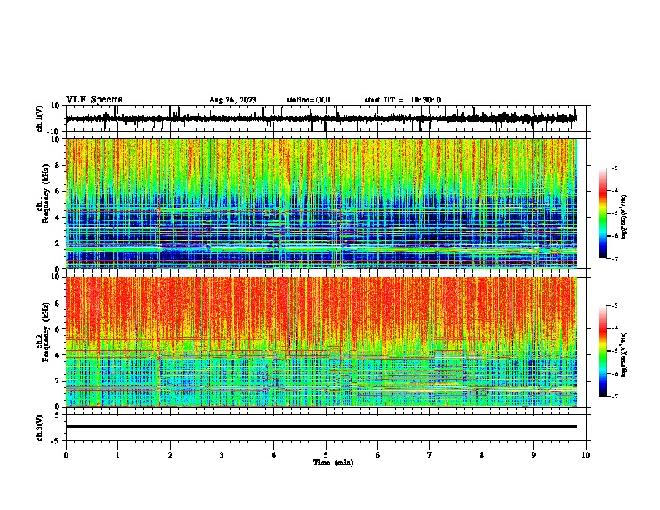The width and height of the screenshot is (660, 510).
Task: Click the log(PSD) unit label beside ch.1 color bar
Action: 624,217
